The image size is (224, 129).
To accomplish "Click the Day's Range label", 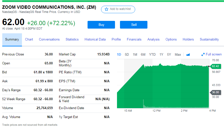I will pos(11,90).
